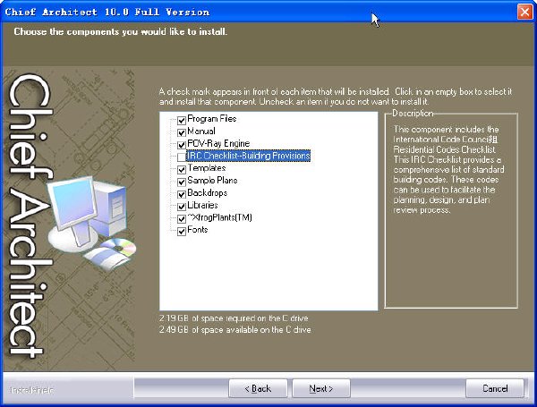
Task: Click the Description group label
Action: [413, 114]
